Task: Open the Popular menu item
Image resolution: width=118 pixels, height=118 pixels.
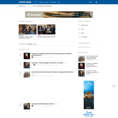Action: click(x=35, y=2)
